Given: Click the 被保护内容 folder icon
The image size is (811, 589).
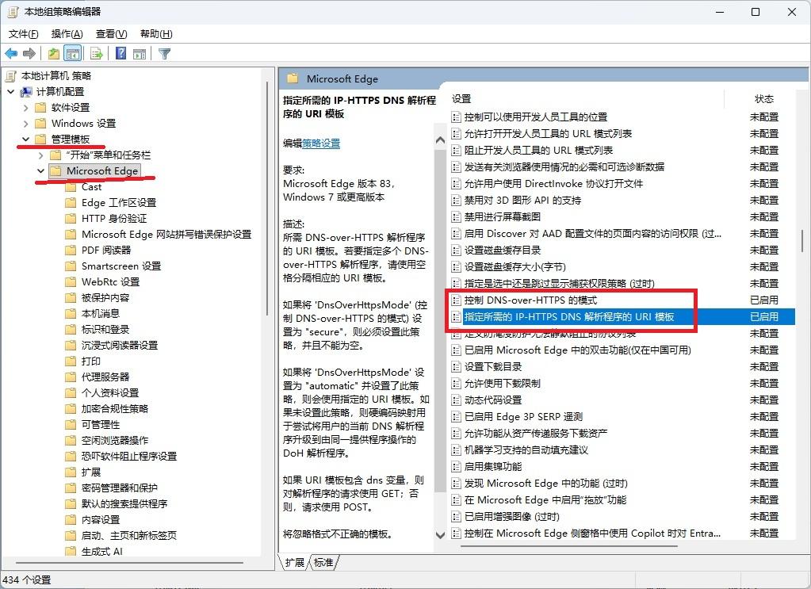Looking at the screenshot, I should pyautogui.click(x=71, y=298).
